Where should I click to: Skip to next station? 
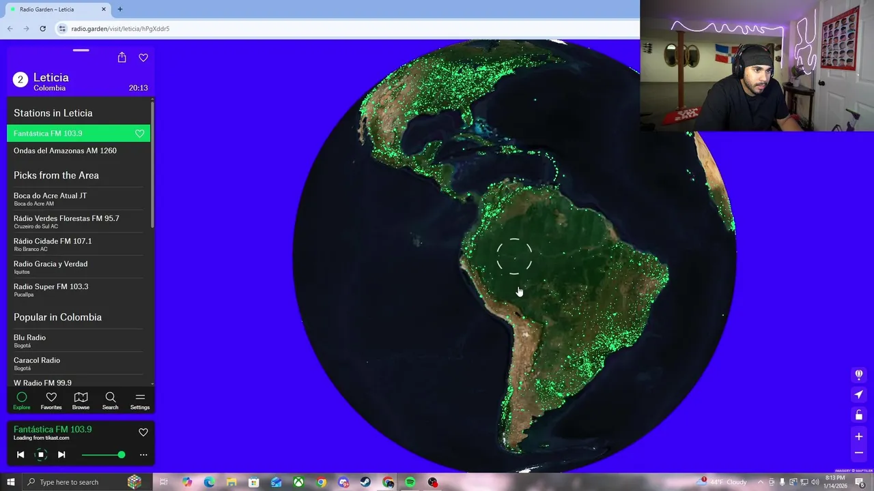[x=61, y=455]
